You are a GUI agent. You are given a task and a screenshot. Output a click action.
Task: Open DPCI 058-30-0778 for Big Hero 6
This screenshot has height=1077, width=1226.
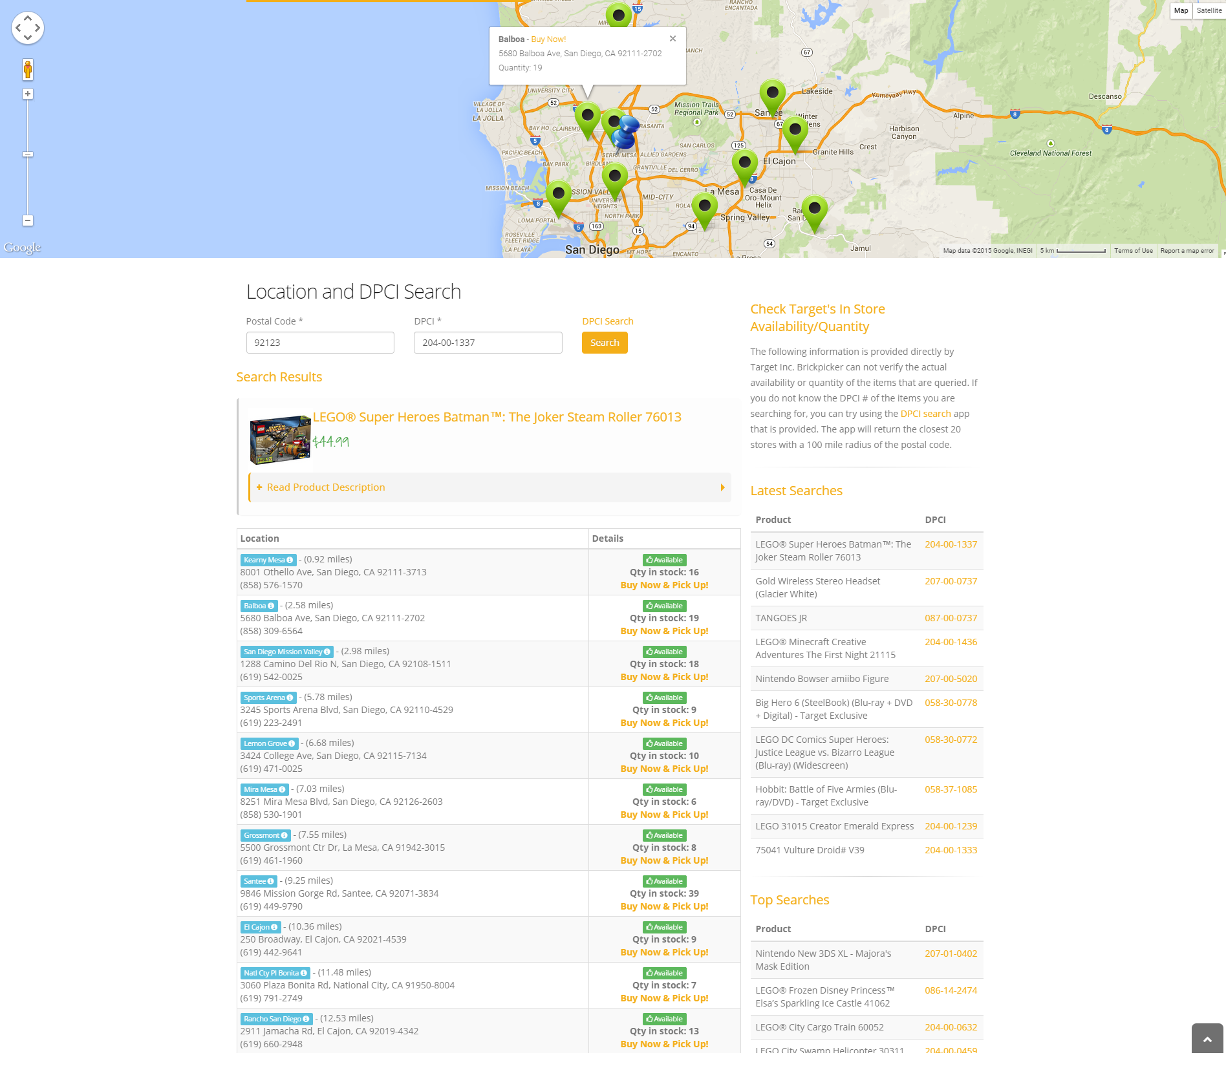pyautogui.click(x=951, y=703)
